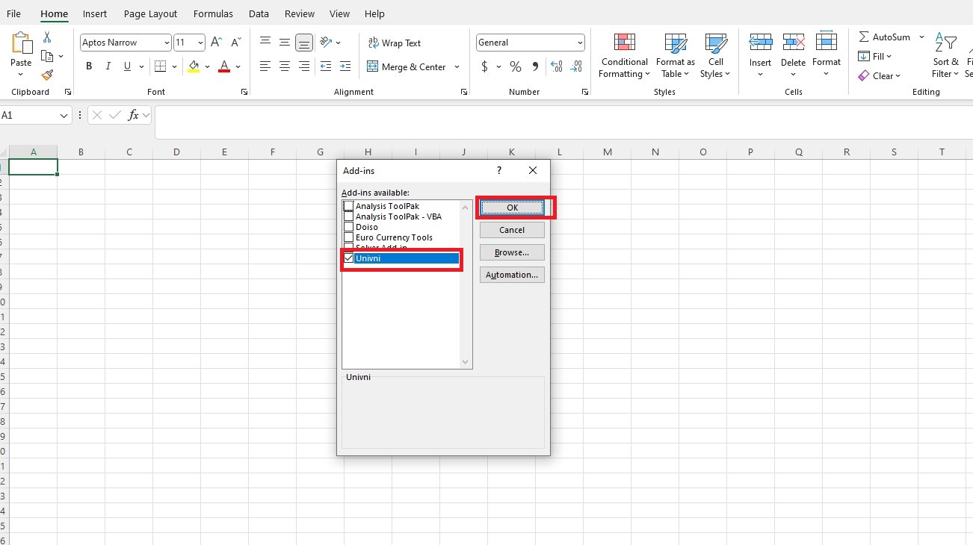Screen dimensions: 973x545
Task: Click Center alignment icon
Action: point(285,66)
